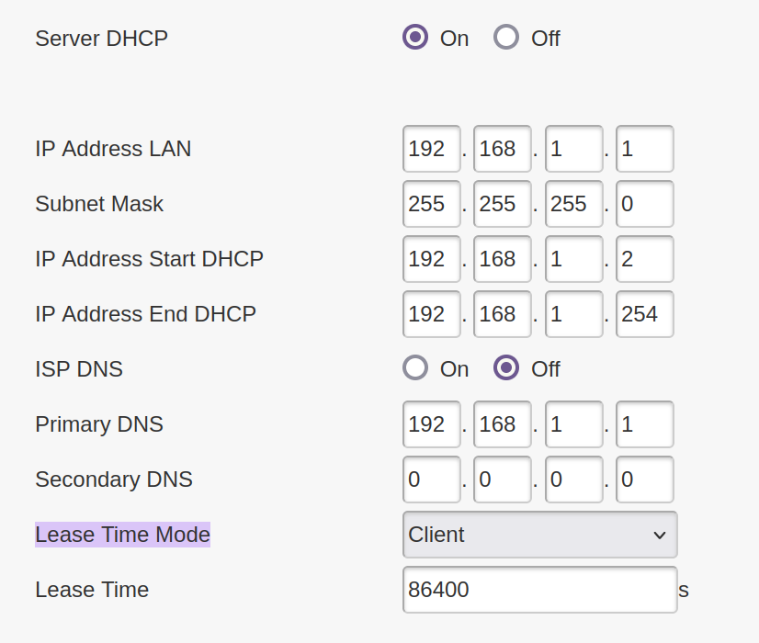Click last octet of IP Address Start DHCP

[x=644, y=259]
